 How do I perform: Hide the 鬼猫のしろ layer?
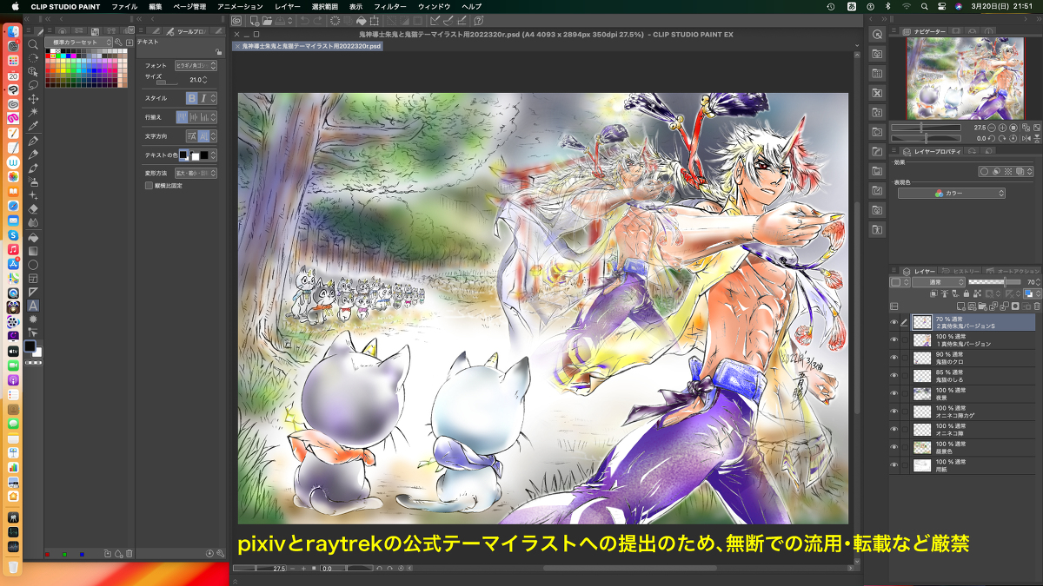(894, 376)
